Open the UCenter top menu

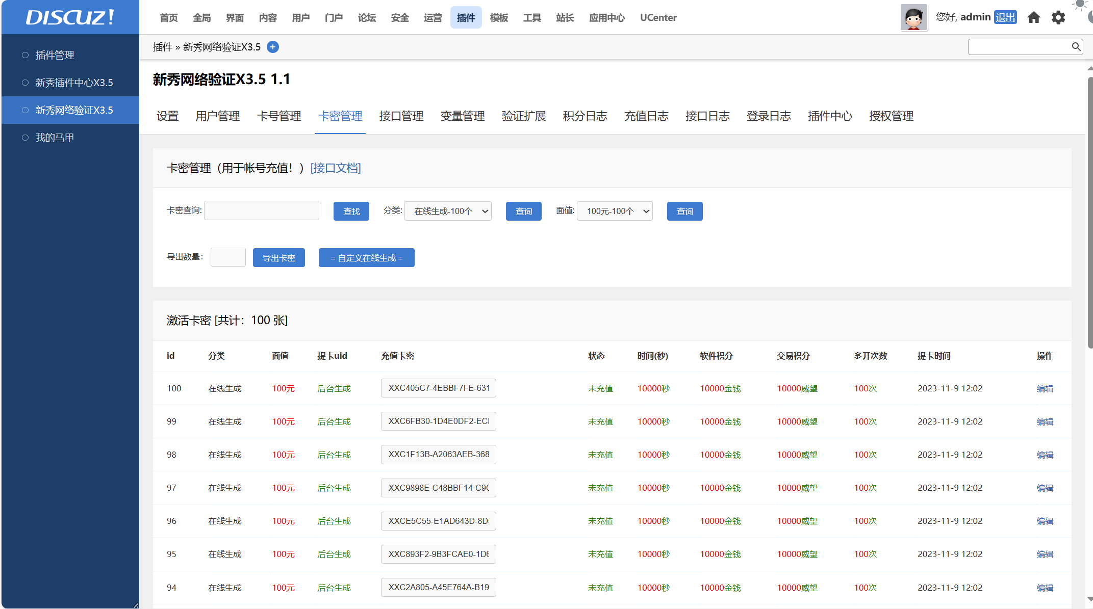tap(658, 17)
